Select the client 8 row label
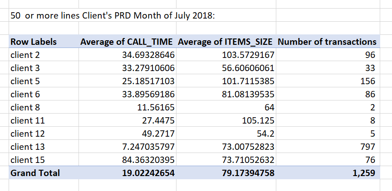 [x=25, y=108]
